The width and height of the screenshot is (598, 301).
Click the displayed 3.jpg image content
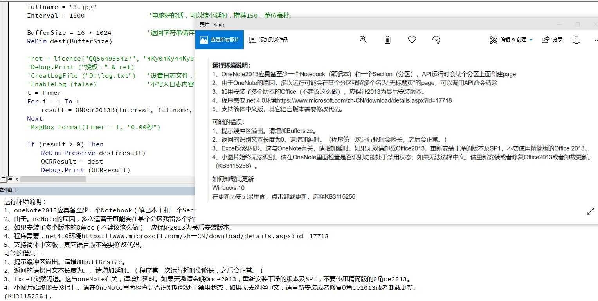click(401, 131)
